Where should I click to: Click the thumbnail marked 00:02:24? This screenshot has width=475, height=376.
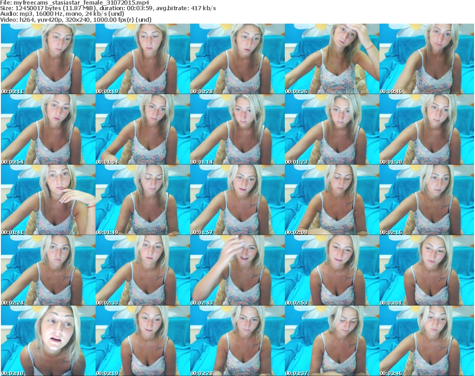tap(48, 270)
